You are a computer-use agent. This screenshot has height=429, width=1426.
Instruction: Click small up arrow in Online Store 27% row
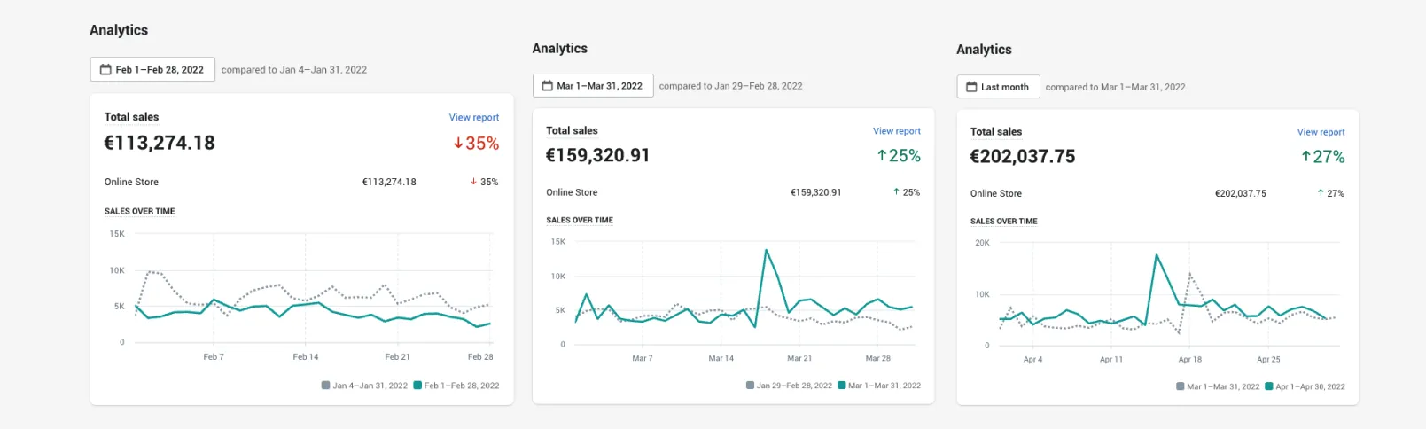(x=1321, y=193)
